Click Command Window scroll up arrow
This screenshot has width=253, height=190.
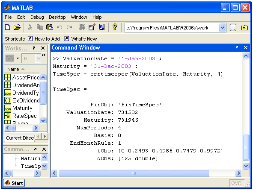coord(246,56)
